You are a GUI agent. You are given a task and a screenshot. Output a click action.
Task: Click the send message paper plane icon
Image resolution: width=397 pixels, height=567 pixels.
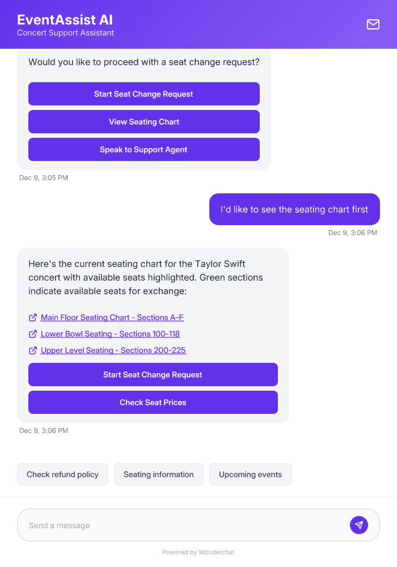pyautogui.click(x=359, y=524)
